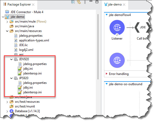This screenshot has height=125, width=158.
Task: Select the Package Explorer tab
Action: (x=17, y=4)
